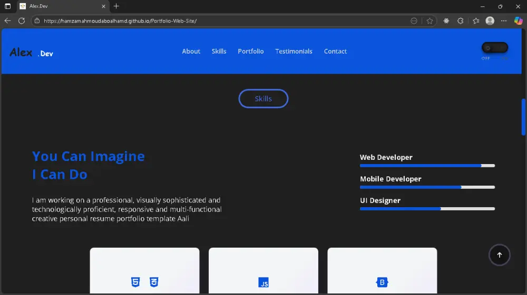Image resolution: width=527 pixels, height=295 pixels.
Task: Jump to the Contact section
Action: point(335,52)
